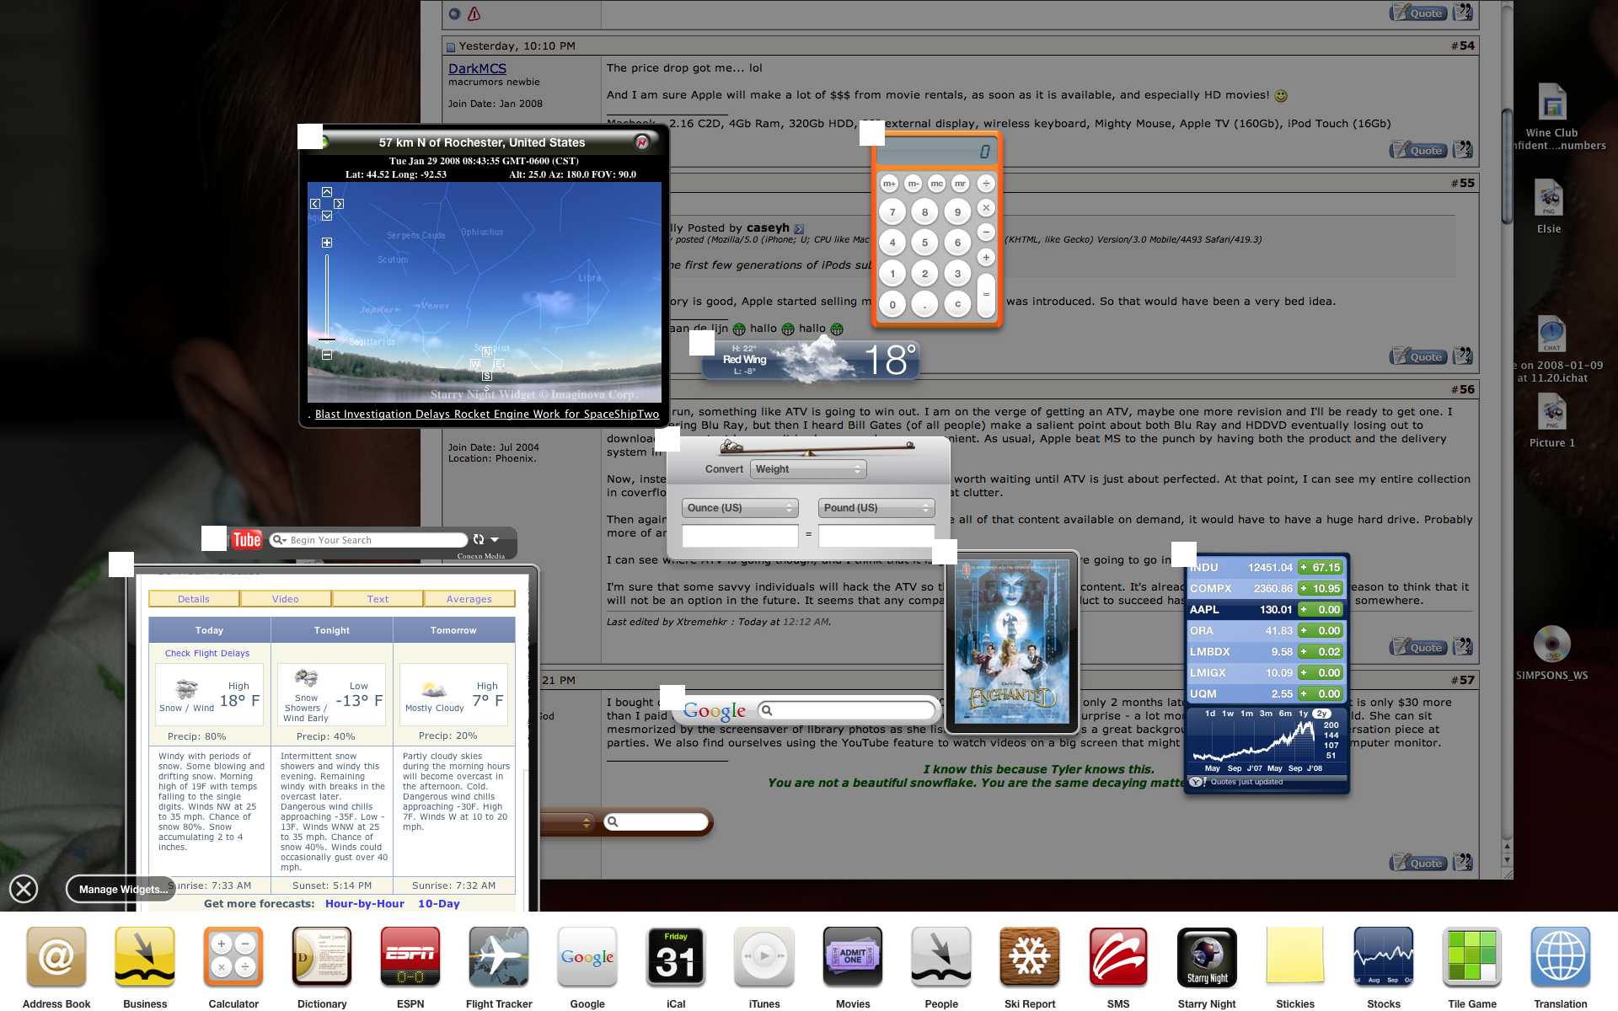Click refresh icon in YouTube widget
The image size is (1618, 1011).
pyautogui.click(x=479, y=539)
